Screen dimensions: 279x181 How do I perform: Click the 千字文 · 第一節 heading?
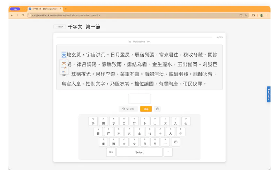coord(84,27)
